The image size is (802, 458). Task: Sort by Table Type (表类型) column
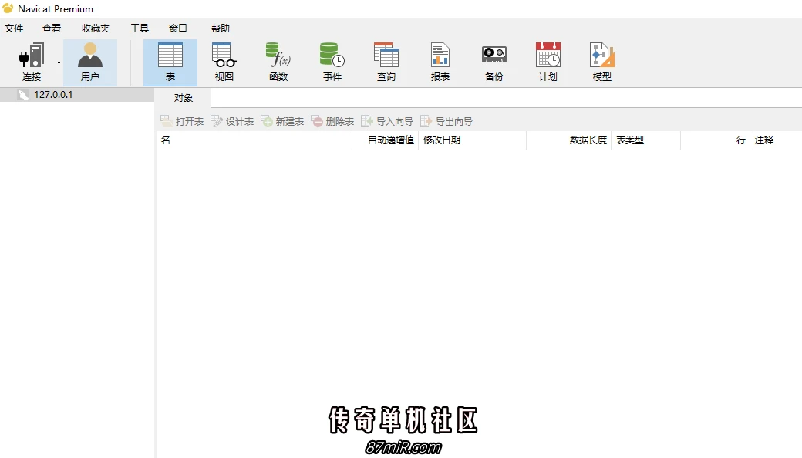[645, 140]
